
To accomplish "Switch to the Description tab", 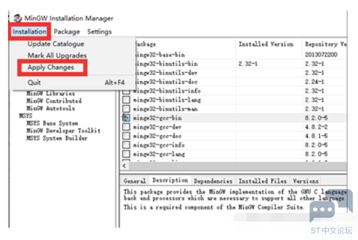I will tap(170, 180).
